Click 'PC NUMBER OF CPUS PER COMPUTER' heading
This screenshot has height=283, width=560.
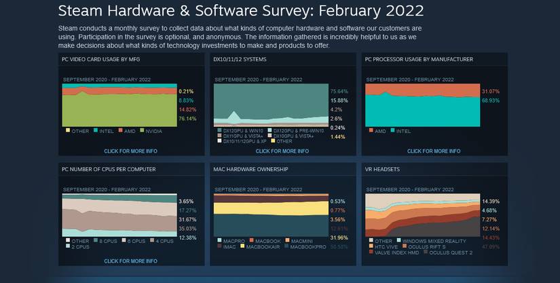click(109, 169)
